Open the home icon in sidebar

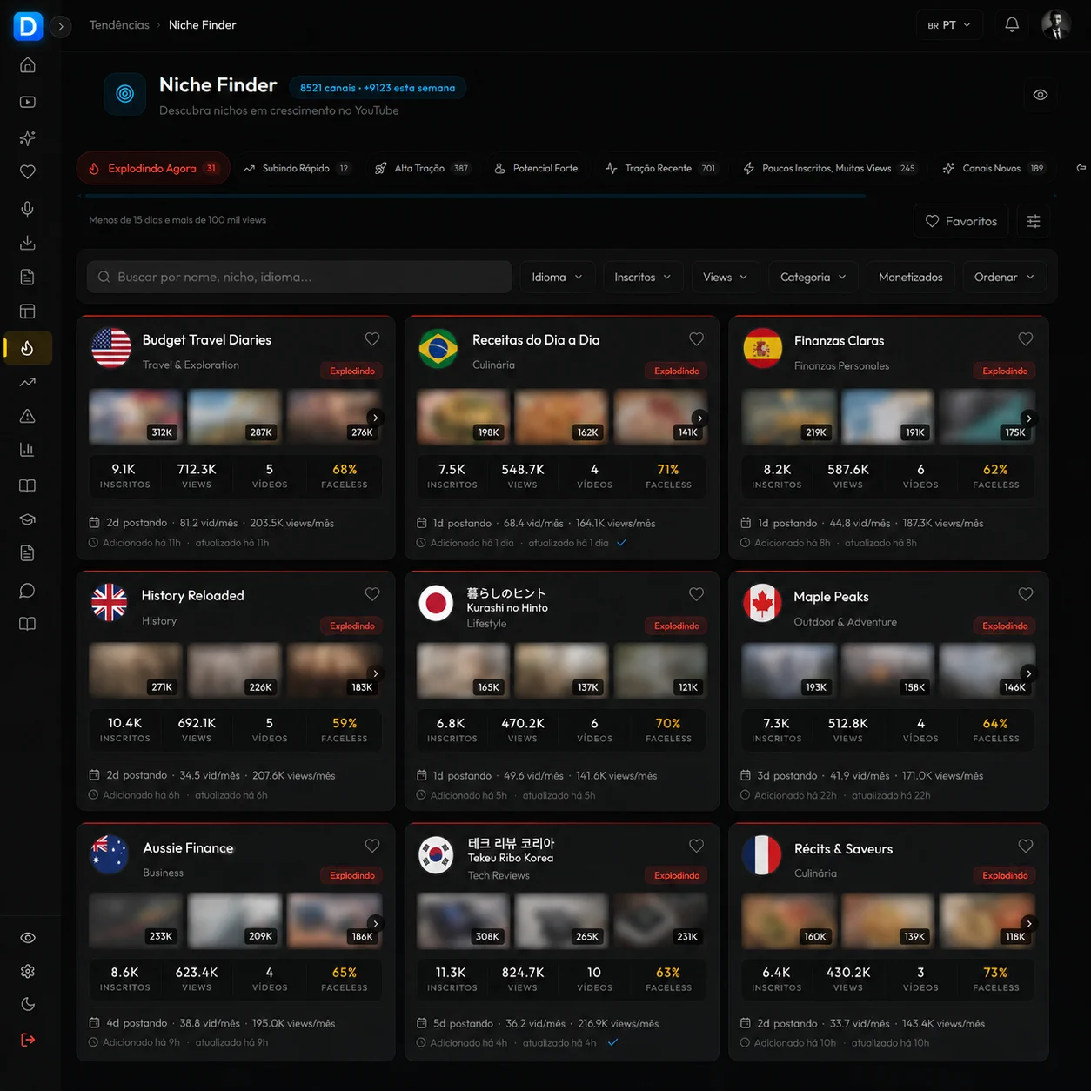coord(28,65)
